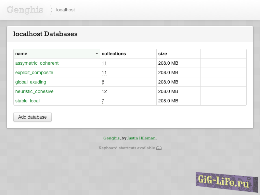Sort by size column header
Screen dimensions: 260x195
pyautogui.click(x=162, y=54)
